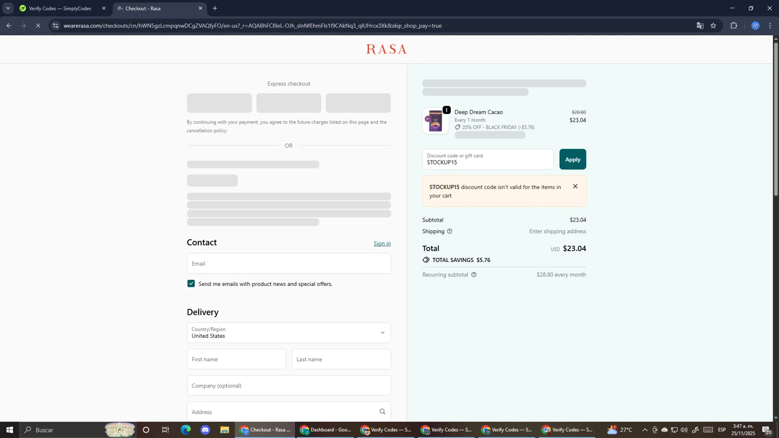
Task: Click the ESP language indicator
Action: 722,430
